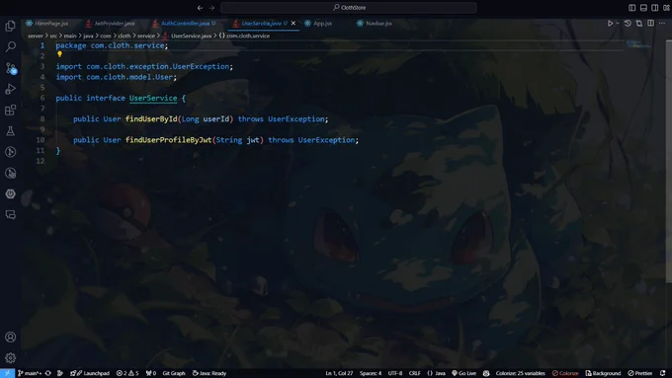This screenshot has height=378, width=672.
Task: Click the 'Java: Ready' status item
Action: pyautogui.click(x=210, y=373)
